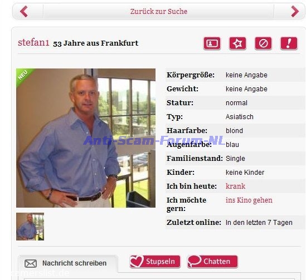Open the 'krank' status link
The width and height of the screenshot is (306, 280).
point(235,186)
